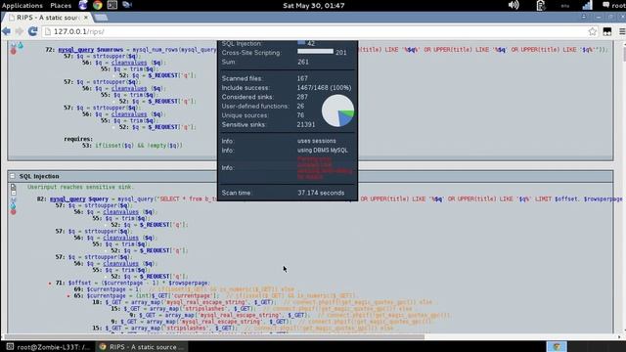Open the Places menu
This screenshot has height=352, width=626.
[x=61, y=5]
